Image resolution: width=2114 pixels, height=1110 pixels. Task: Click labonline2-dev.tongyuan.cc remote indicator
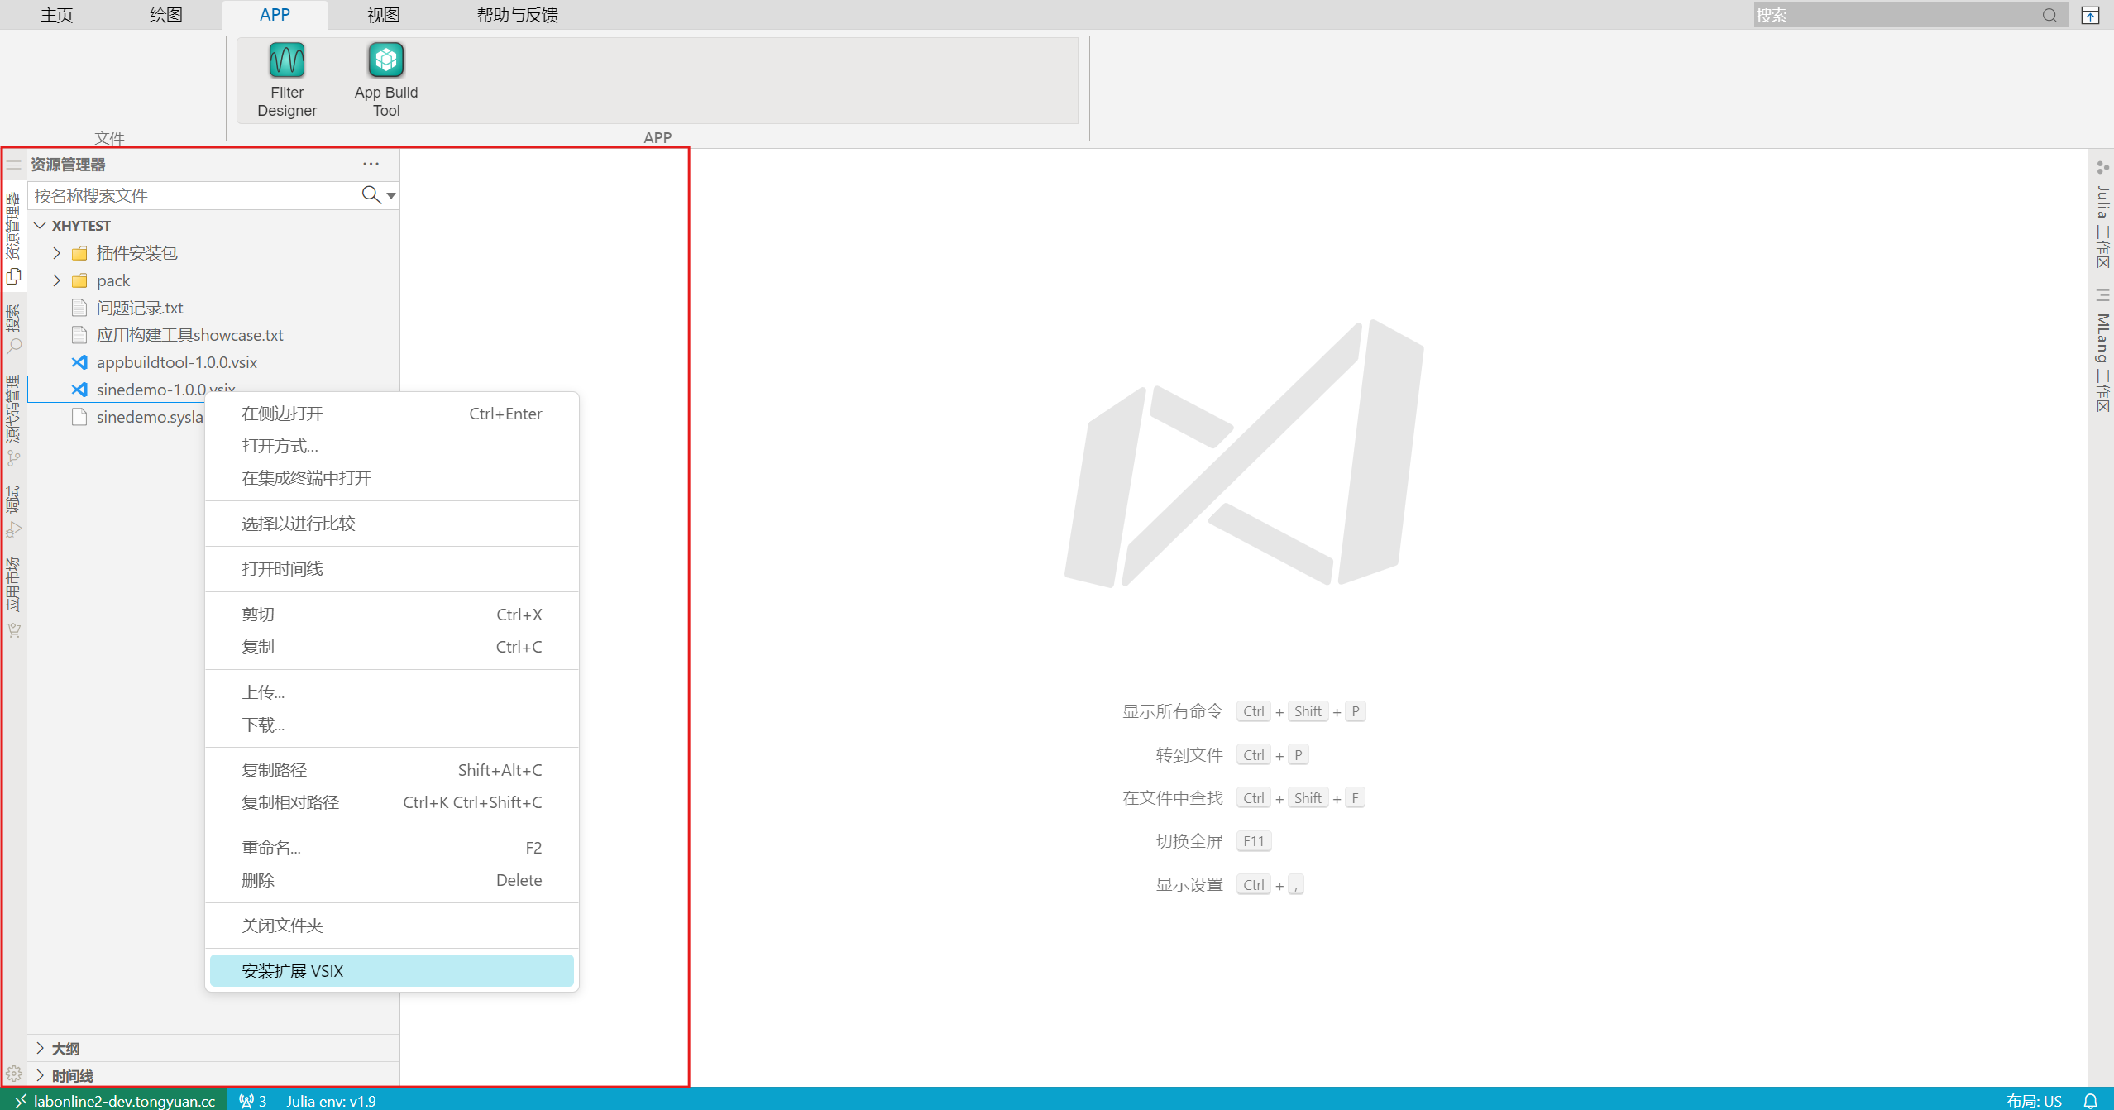(116, 1100)
